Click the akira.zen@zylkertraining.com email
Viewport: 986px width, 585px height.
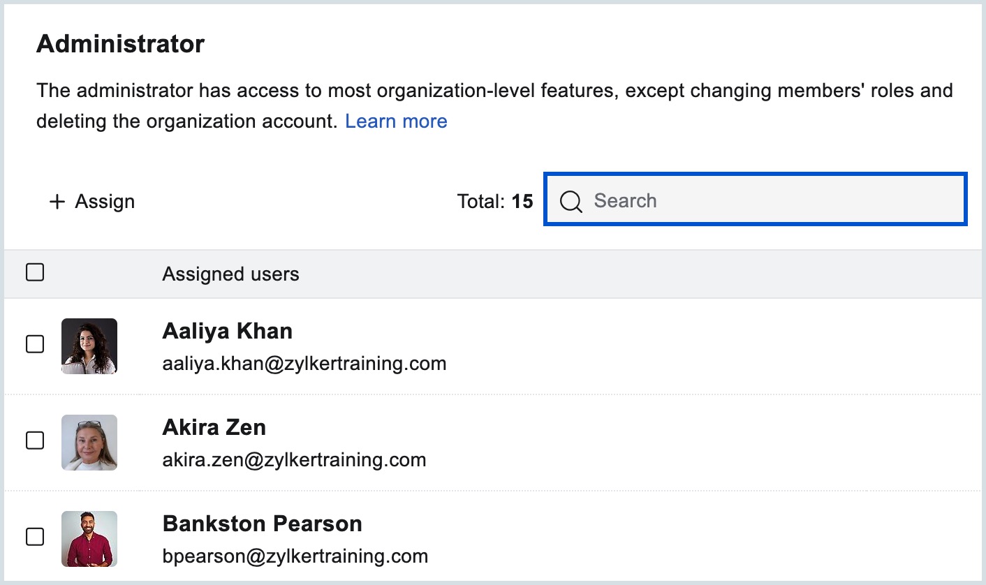coord(294,460)
